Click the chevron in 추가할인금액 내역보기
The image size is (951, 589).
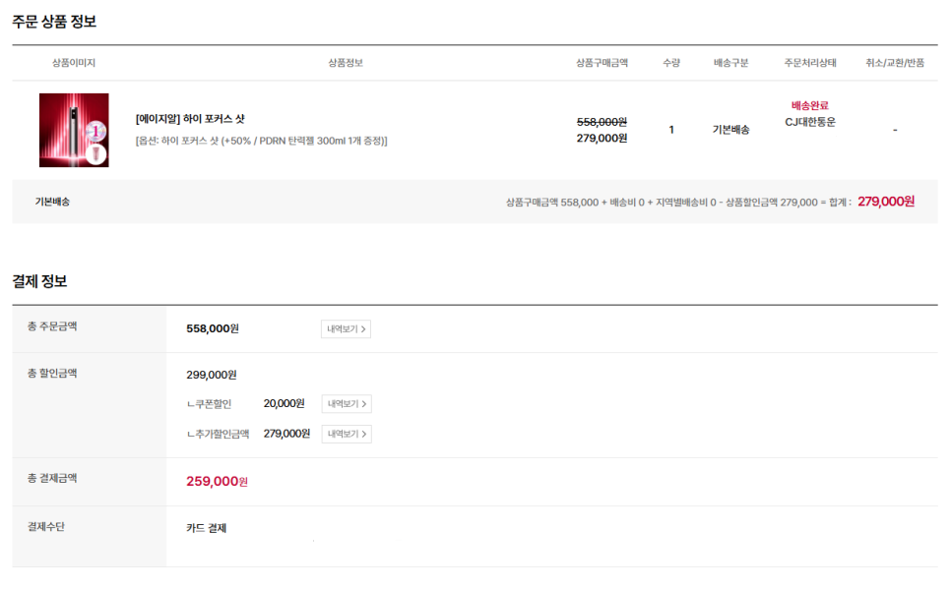364,434
